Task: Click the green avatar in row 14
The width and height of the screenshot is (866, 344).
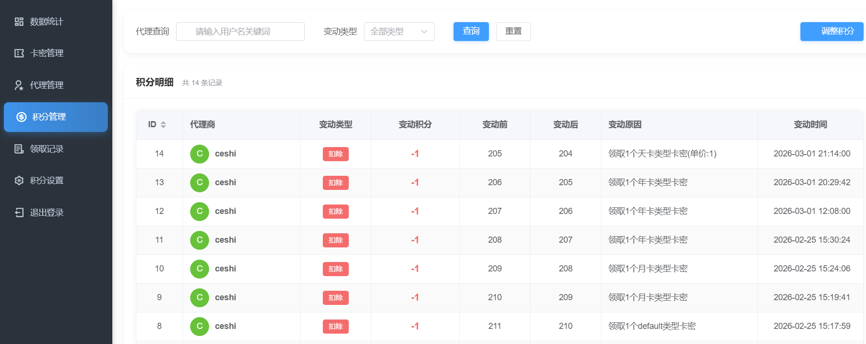Action: (200, 154)
